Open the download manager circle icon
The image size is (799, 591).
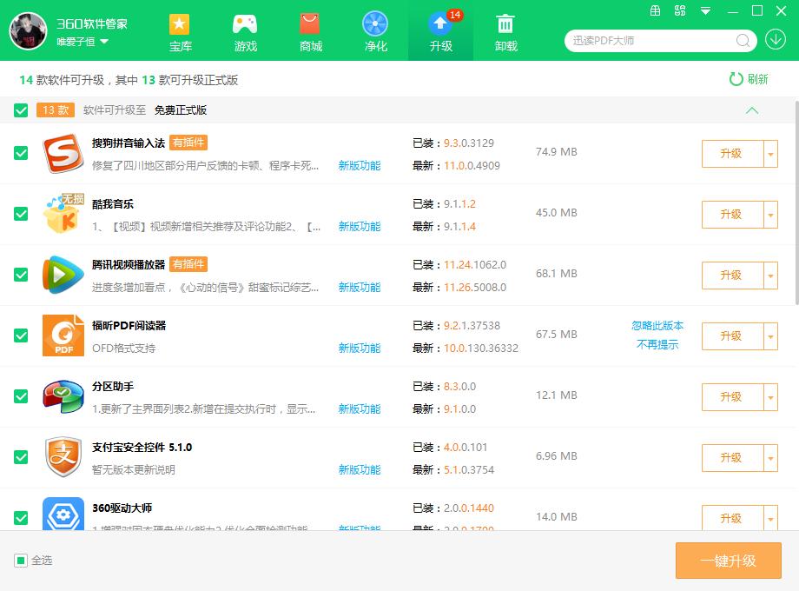pos(774,41)
